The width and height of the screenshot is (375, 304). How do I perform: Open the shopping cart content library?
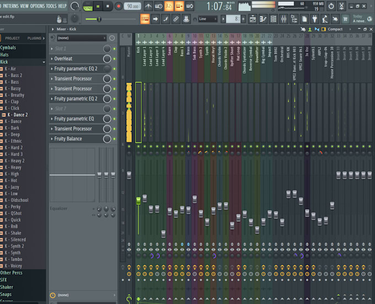point(345,19)
